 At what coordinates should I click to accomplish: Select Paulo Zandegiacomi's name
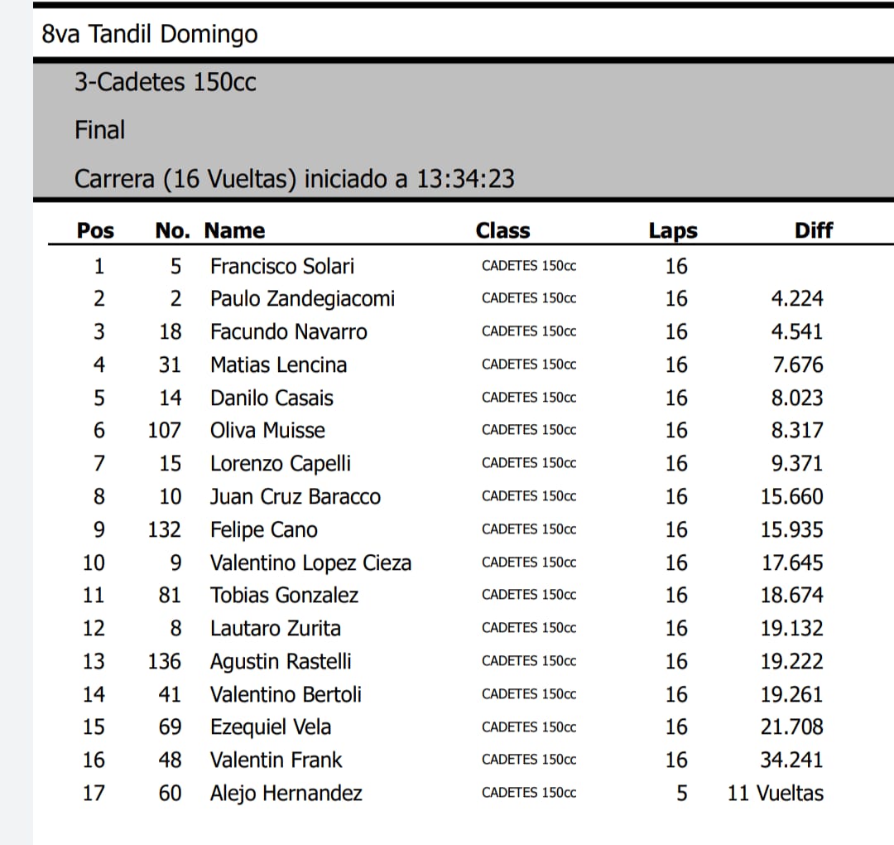click(x=302, y=299)
